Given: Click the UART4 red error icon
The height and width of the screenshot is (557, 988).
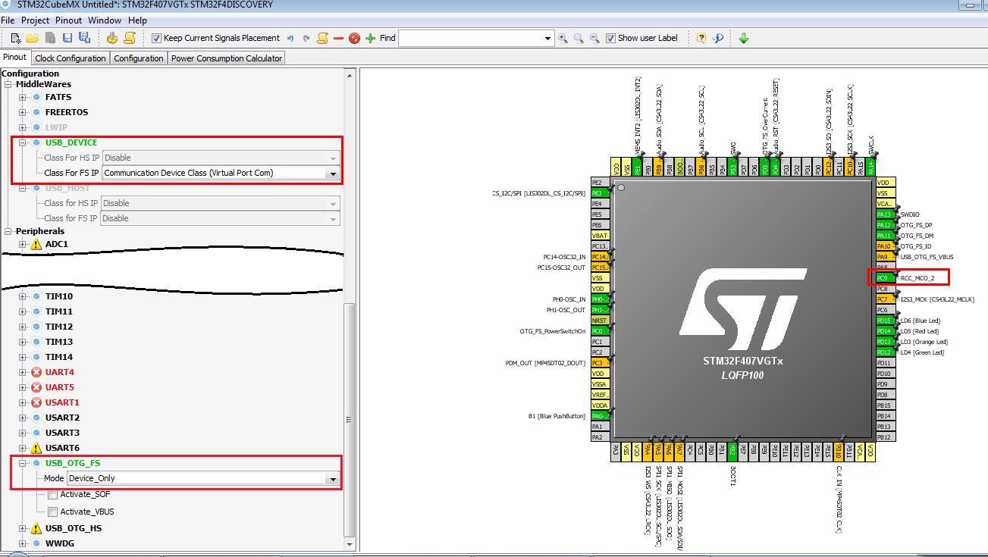Looking at the screenshot, I should coord(36,372).
